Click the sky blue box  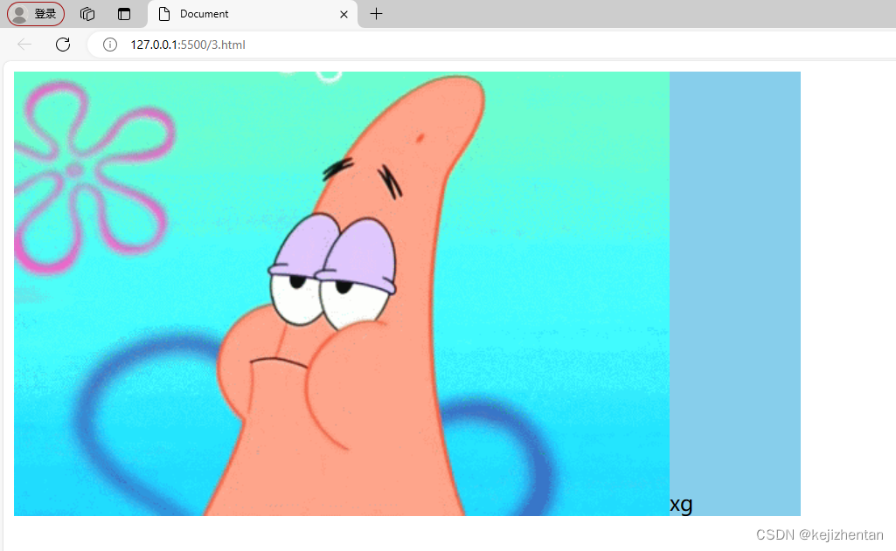coord(735,293)
